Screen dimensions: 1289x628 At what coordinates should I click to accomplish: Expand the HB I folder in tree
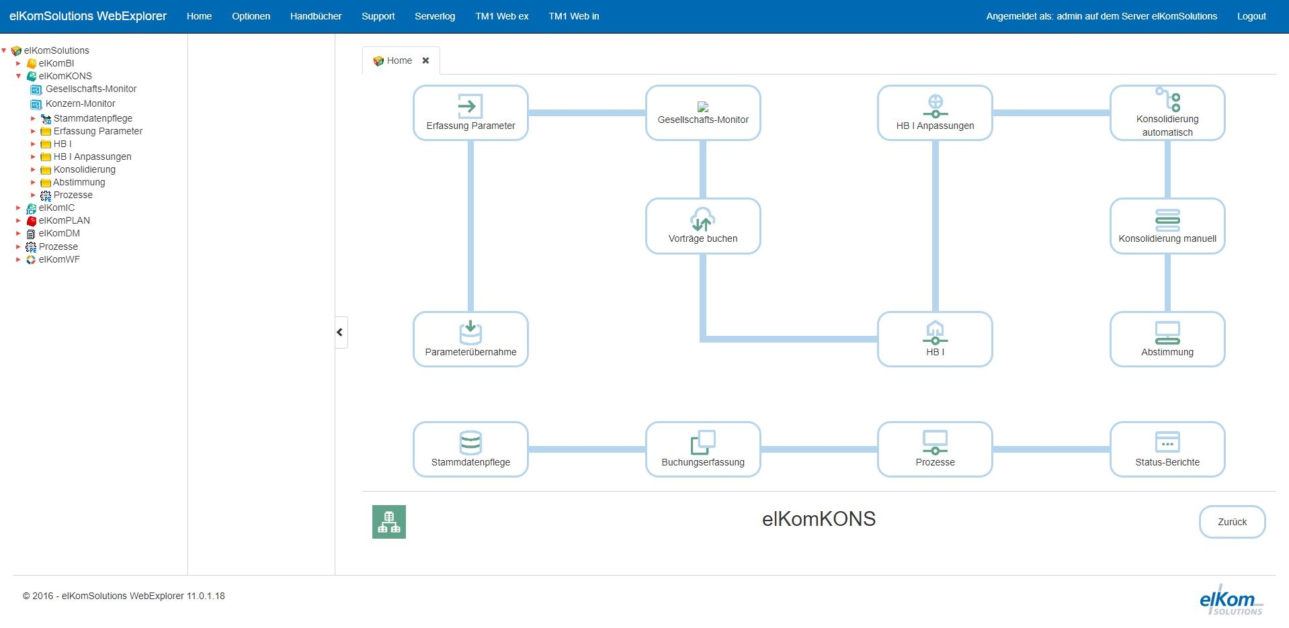point(33,144)
